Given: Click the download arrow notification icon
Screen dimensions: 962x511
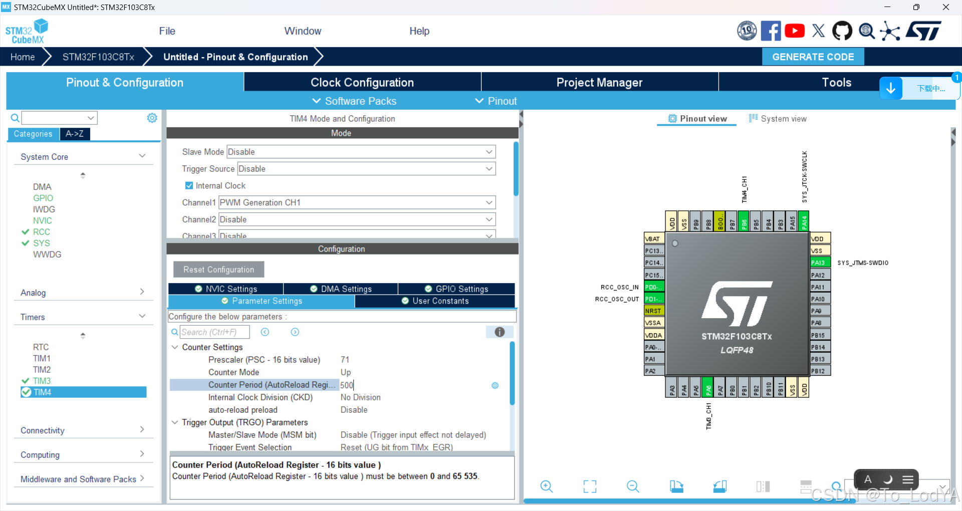Looking at the screenshot, I should pyautogui.click(x=891, y=88).
